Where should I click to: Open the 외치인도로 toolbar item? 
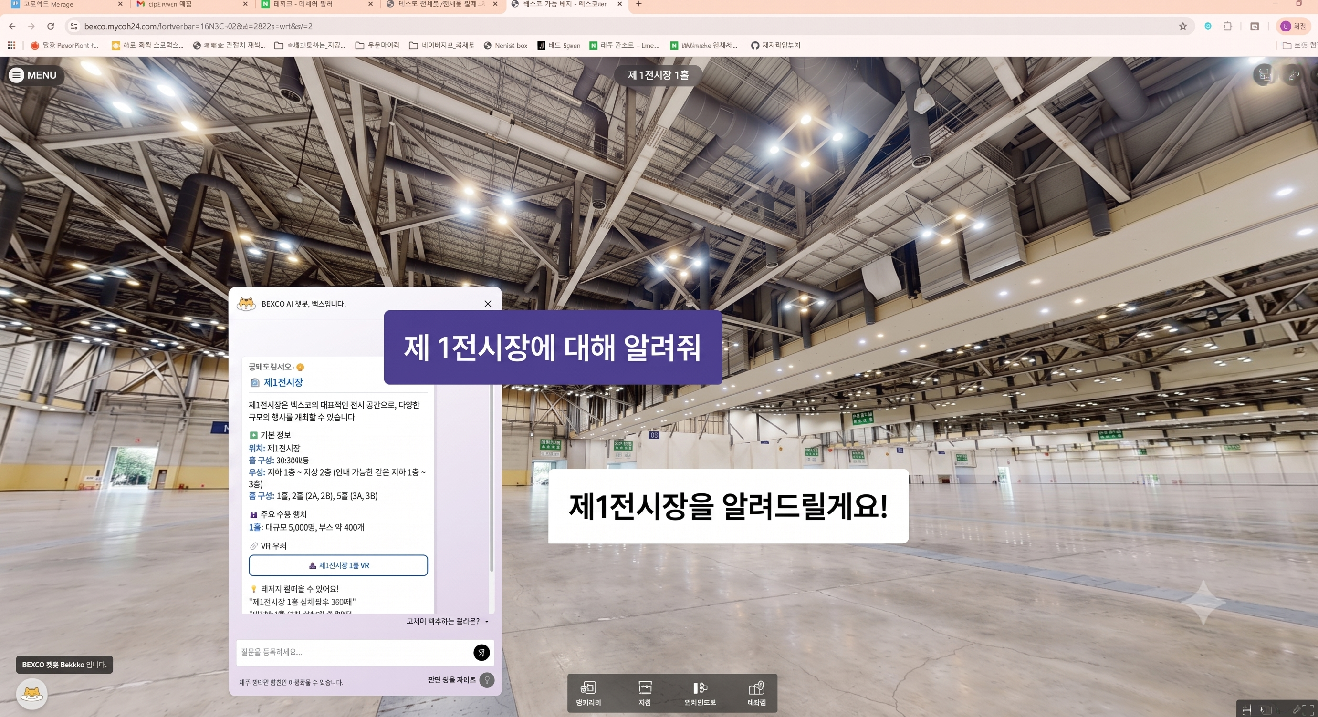pos(700,693)
